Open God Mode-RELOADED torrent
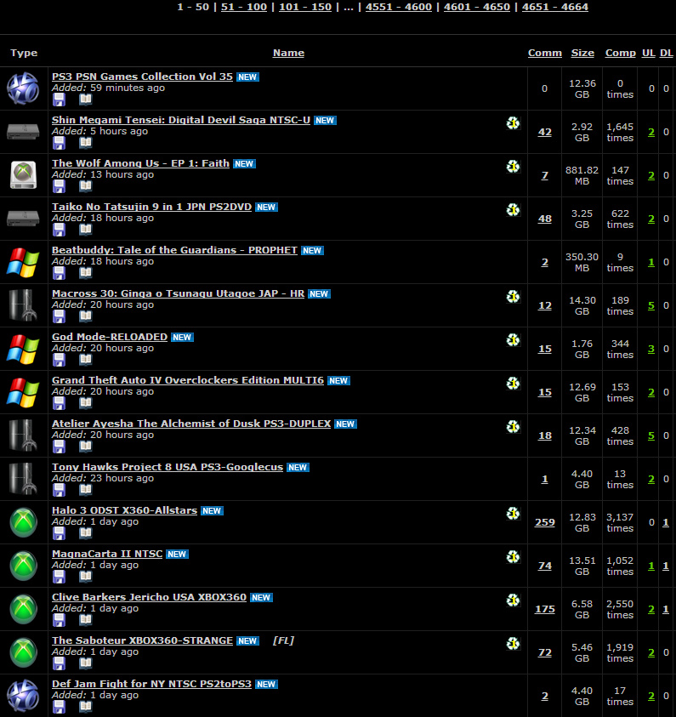 point(110,337)
